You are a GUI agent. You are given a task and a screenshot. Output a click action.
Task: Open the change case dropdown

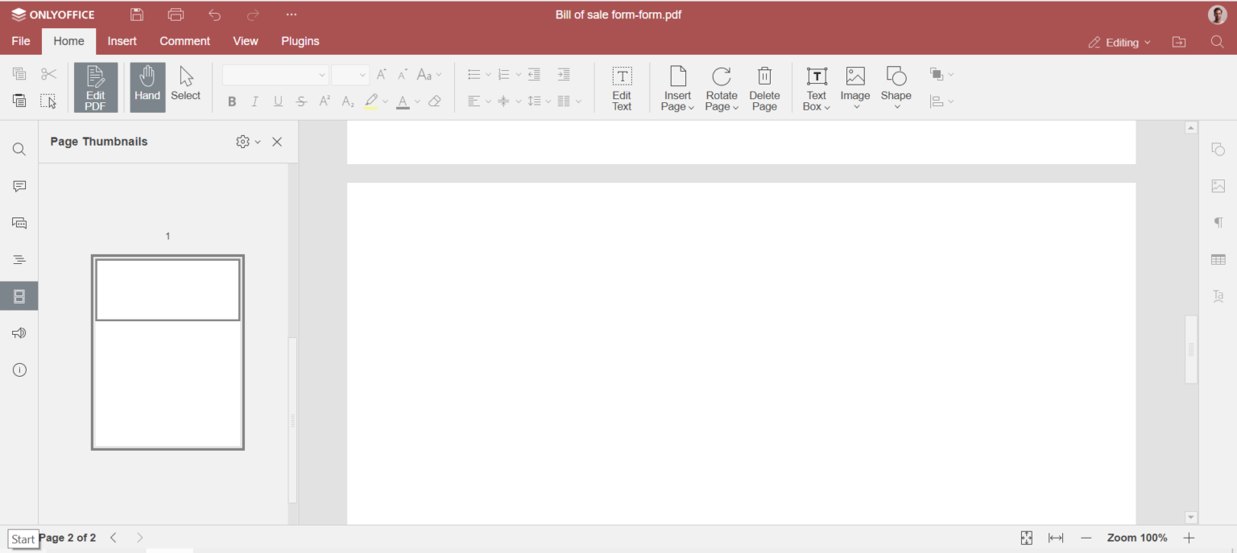(x=429, y=75)
